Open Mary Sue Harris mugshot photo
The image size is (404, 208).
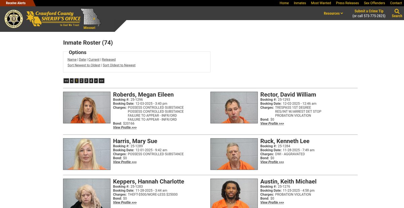pos(87,154)
